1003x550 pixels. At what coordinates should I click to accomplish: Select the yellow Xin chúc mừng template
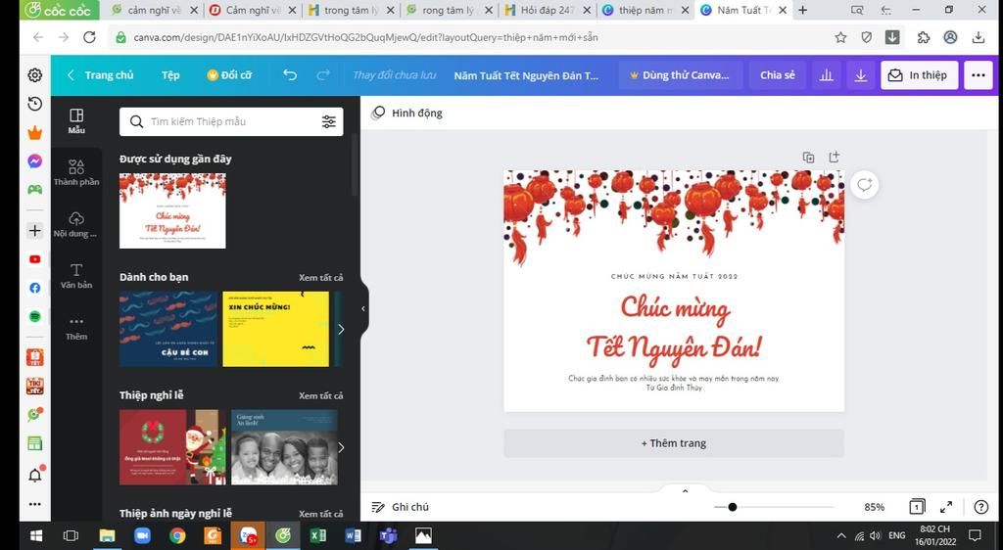(275, 329)
